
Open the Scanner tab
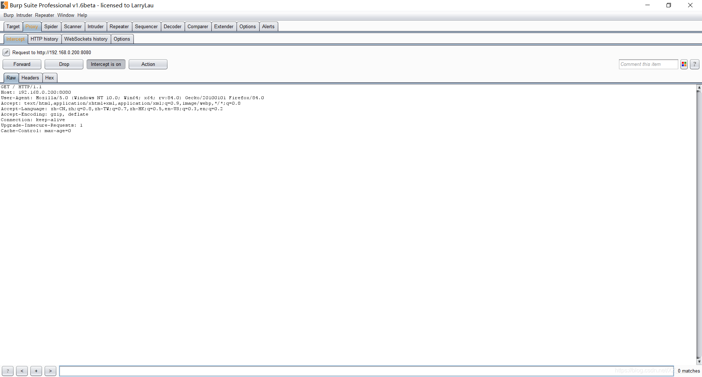[73, 27]
